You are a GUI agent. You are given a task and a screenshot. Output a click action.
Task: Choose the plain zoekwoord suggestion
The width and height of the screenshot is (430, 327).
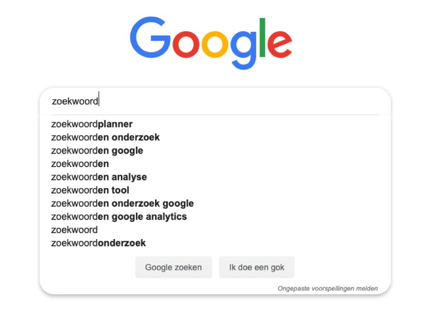74,230
